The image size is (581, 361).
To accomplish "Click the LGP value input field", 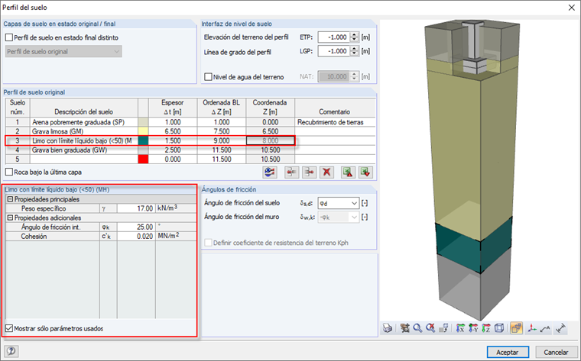I will (x=333, y=51).
